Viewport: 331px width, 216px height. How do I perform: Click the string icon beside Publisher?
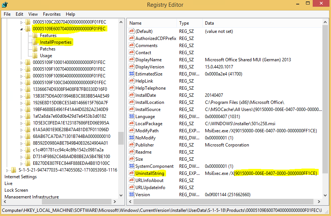pyautogui.click(x=132, y=145)
